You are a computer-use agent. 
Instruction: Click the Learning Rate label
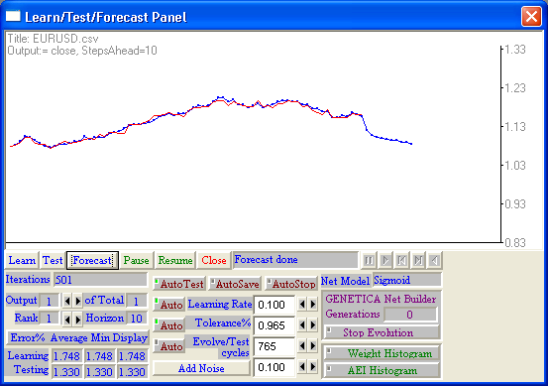(220, 304)
